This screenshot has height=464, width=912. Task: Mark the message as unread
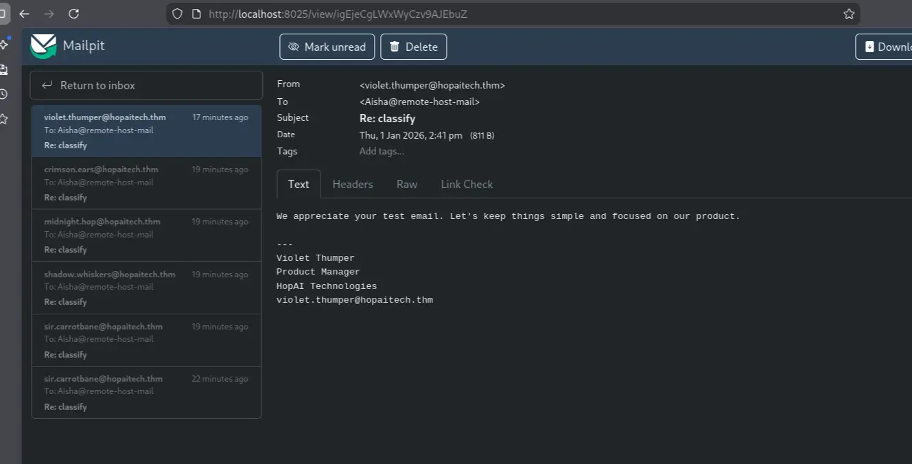327,47
